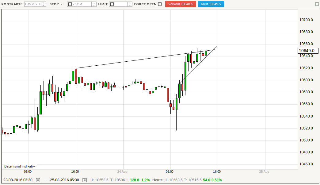Enable the guaranteed stop ≥5P checkbox
The width and height of the screenshot is (320, 185).
click(70, 4)
